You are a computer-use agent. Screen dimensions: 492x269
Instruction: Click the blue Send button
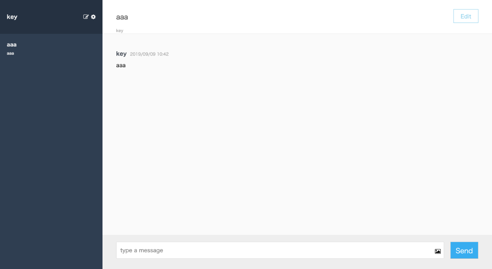pos(464,251)
